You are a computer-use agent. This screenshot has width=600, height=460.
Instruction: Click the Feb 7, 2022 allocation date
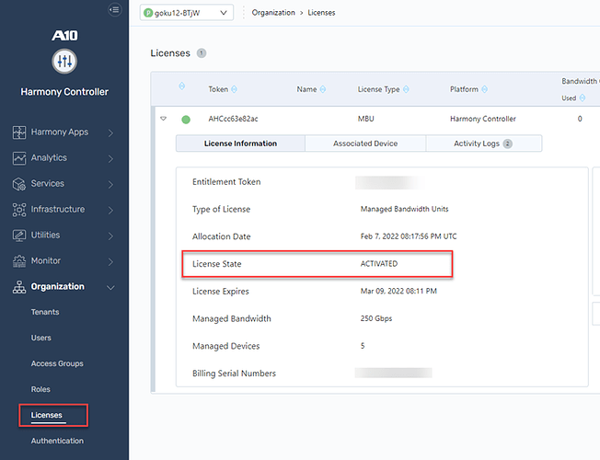pyautogui.click(x=409, y=236)
